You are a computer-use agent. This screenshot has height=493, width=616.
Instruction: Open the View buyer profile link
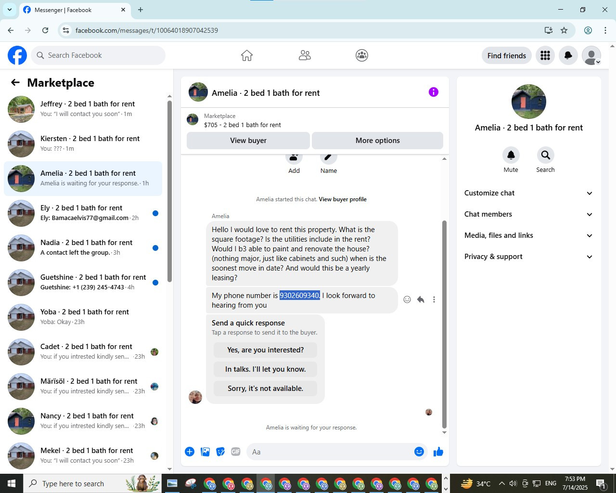(x=343, y=199)
